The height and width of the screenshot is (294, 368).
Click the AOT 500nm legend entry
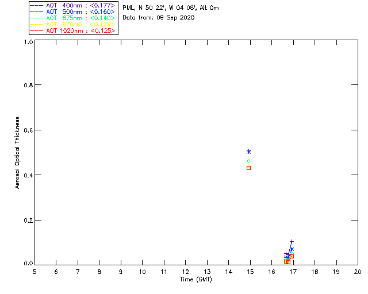pyautogui.click(x=72, y=11)
